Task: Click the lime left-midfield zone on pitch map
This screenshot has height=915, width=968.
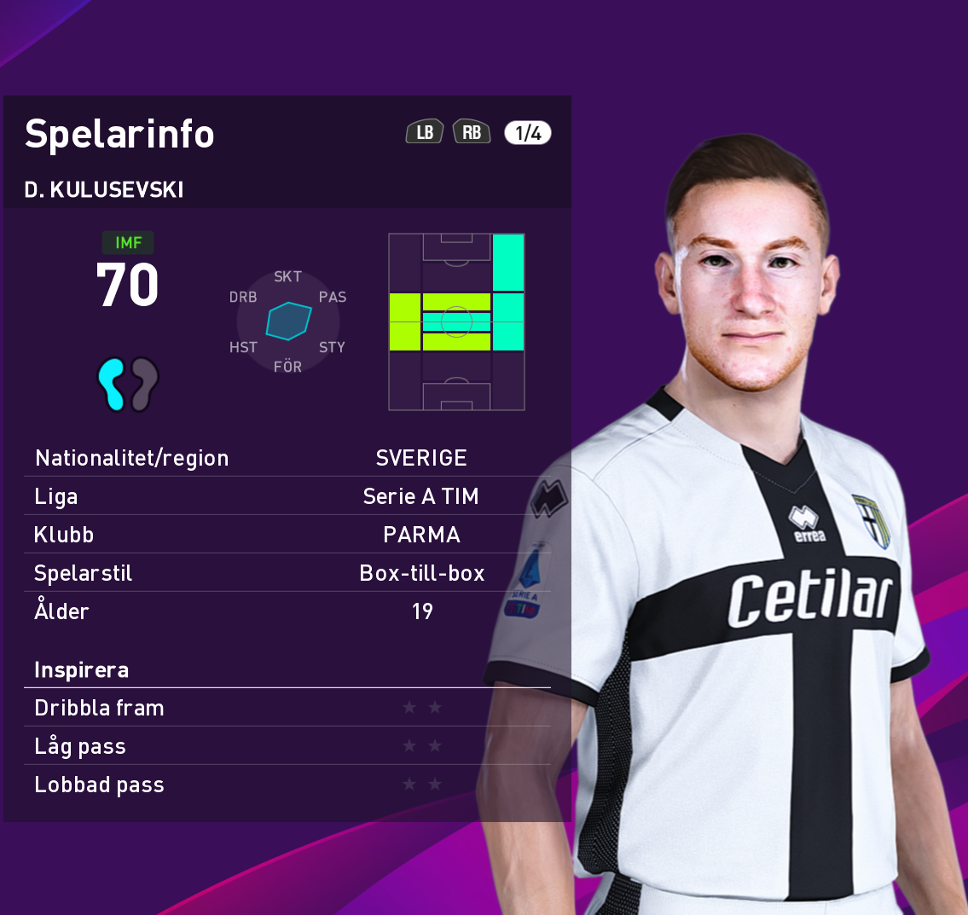Action: pos(405,321)
